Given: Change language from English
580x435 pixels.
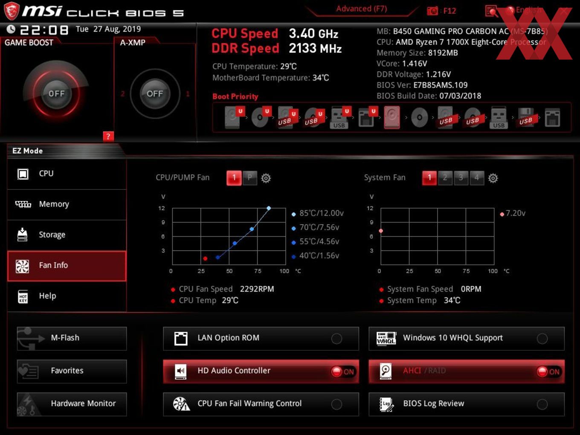Looking at the screenshot, I should coord(524,10).
